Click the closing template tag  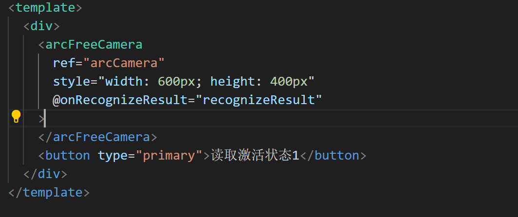[x=49, y=192]
